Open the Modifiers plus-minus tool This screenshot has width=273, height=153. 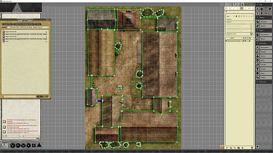257,13
